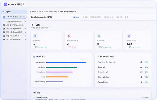Viewport: 157px width, 100px height.
Task: Click the Email Processed activity entry
Action: coord(42,97)
